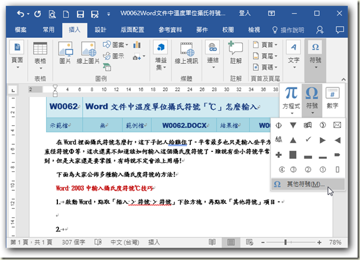Insert a picture with 圖片 button
The width and height of the screenshot is (360, 260).
pos(65,53)
